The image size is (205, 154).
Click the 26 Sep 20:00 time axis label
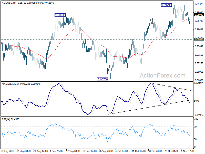coord(106,151)
